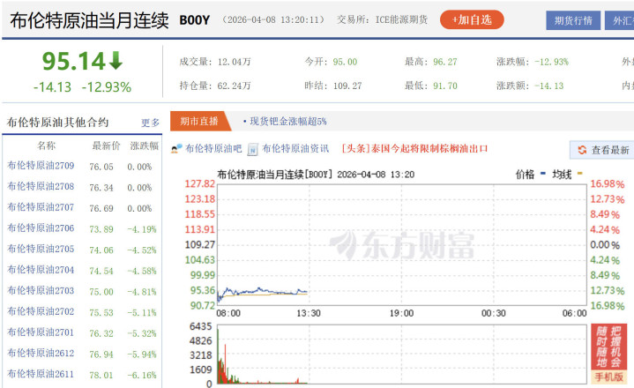Open contract 布伦特原油2701
Image resolution: width=634 pixels, height=388 pixels.
pyautogui.click(x=41, y=332)
